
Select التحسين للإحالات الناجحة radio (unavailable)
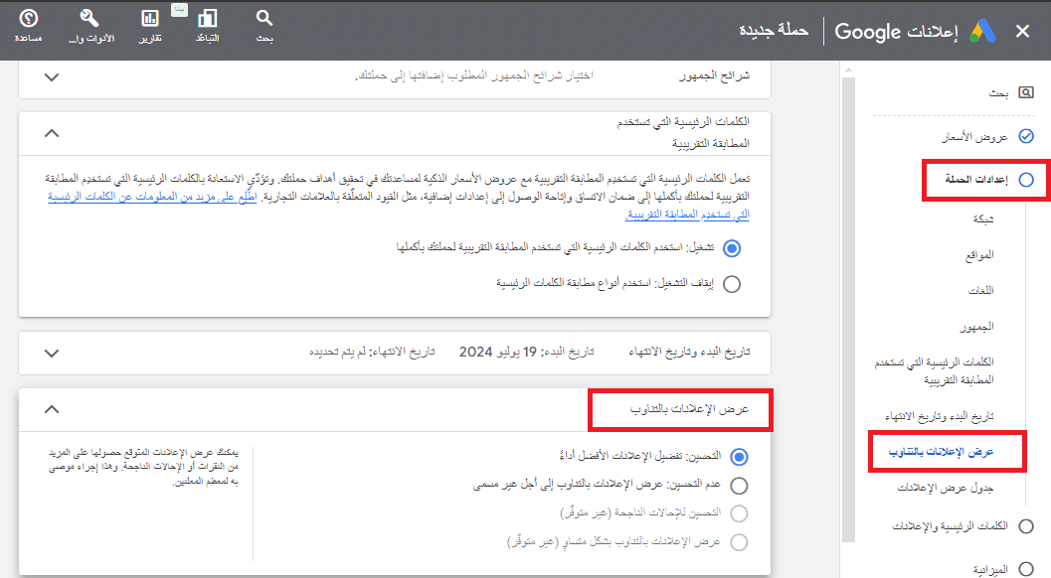click(739, 513)
